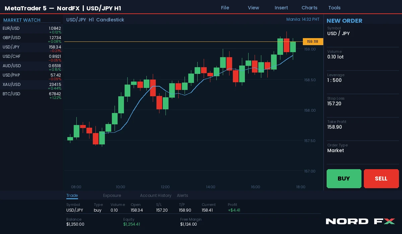The height and width of the screenshot is (234, 402).
Task: Select USD/JPY in Market Watch
Action: point(32,48)
